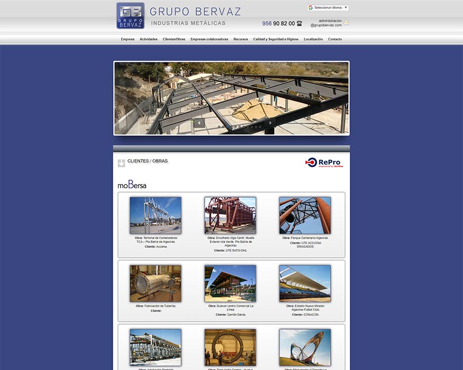Open Bulevar centro Comercial La Línea photo

[x=230, y=283]
